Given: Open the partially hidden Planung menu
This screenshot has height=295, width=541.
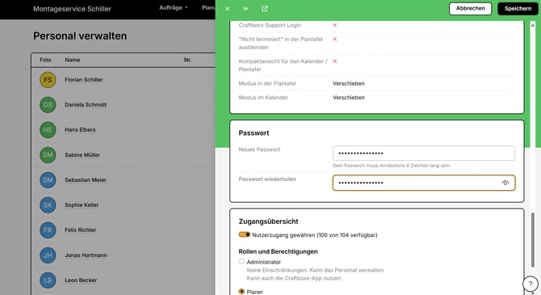Looking at the screenshot, I should point(208,7).
